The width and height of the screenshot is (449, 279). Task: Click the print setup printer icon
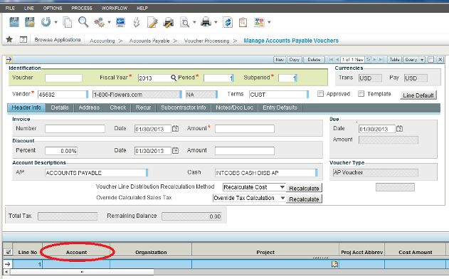[x=169, y=22]
